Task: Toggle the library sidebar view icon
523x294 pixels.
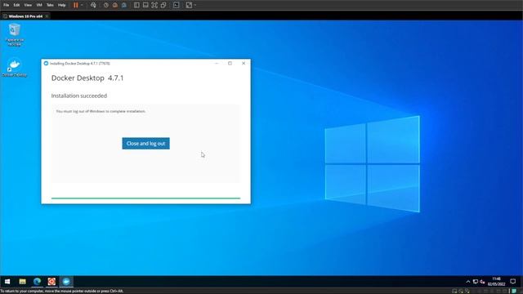Action: point(136,5)
